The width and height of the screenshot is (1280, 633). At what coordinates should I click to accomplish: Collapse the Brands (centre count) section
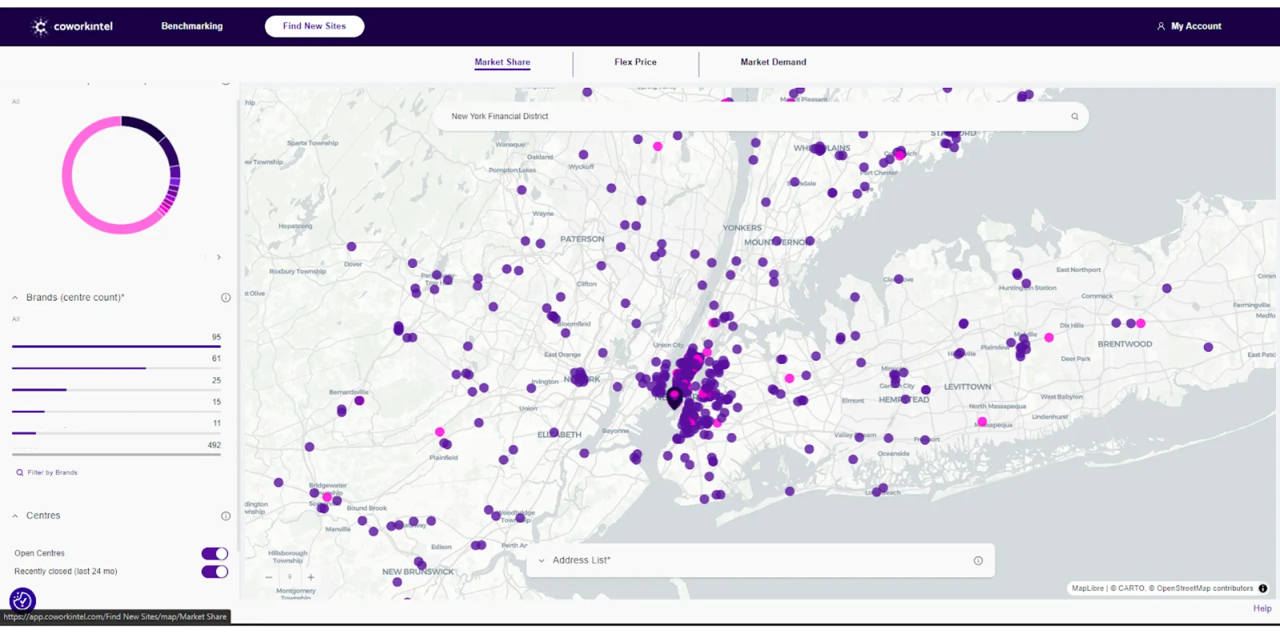[x=14, y=297]
